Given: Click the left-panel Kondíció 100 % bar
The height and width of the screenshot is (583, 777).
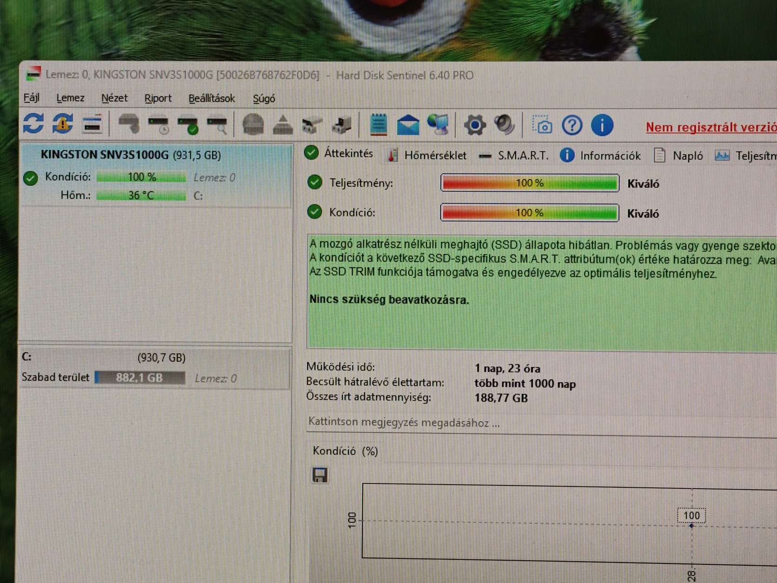Looking at the screenshot, I should pyautogui.click(x=141, y=177).
